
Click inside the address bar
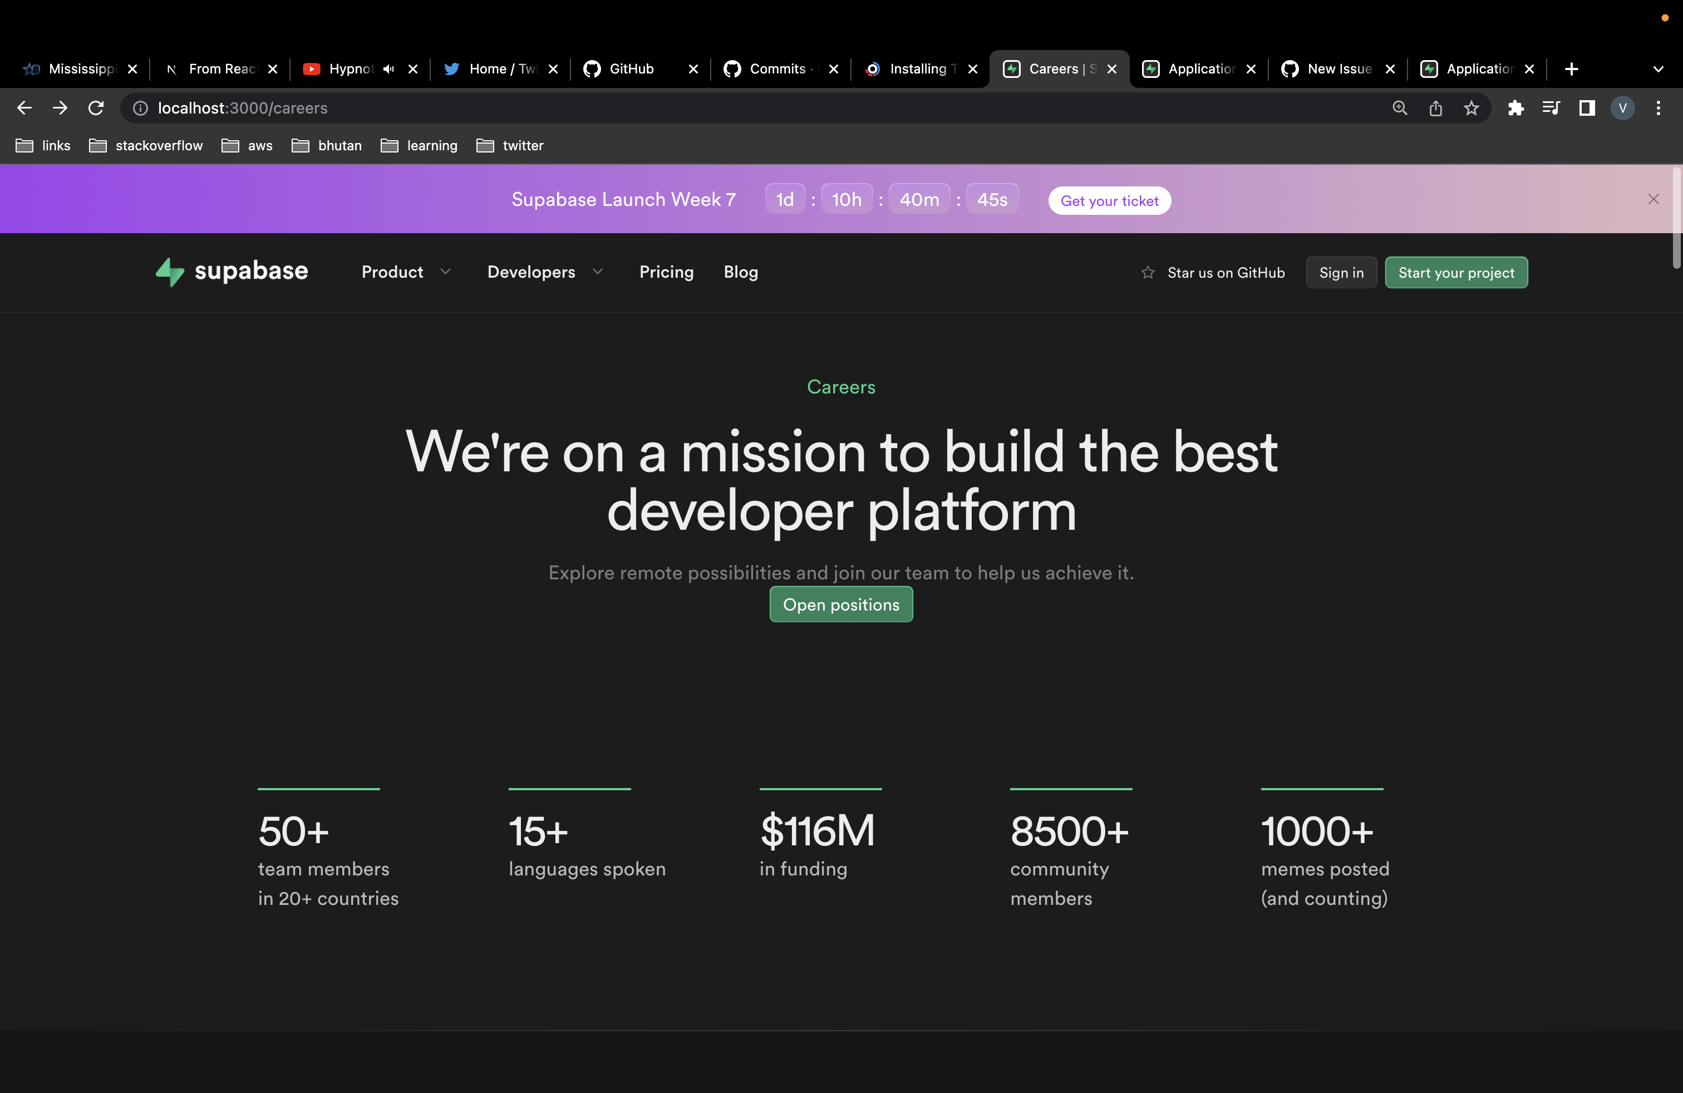tap(495, 107)
